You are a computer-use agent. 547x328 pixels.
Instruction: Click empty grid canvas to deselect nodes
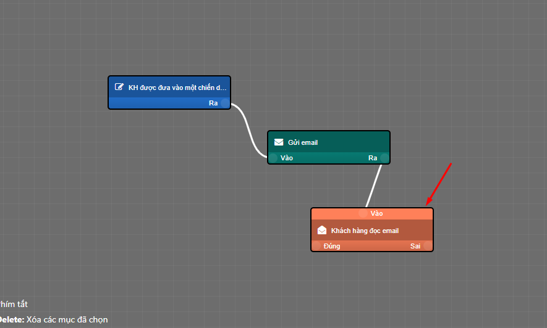(124, 216)
